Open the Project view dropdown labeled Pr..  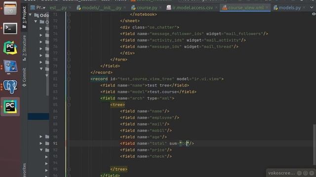38,8
